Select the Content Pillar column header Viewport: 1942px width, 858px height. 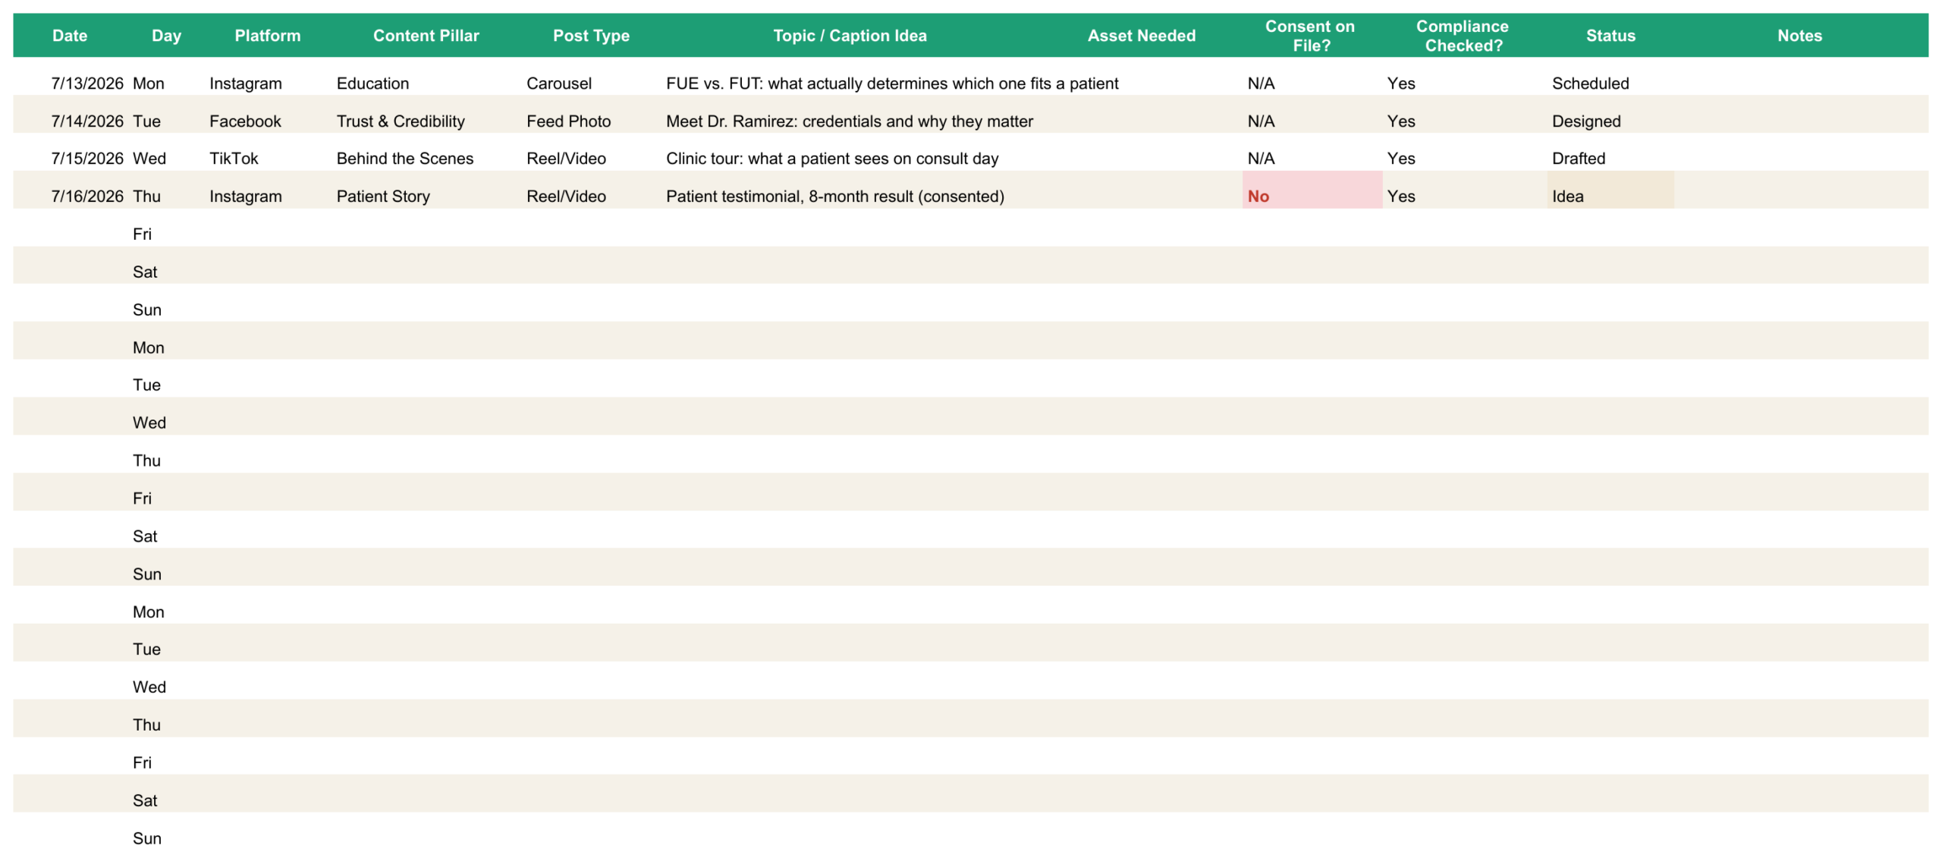pos(426,36)
